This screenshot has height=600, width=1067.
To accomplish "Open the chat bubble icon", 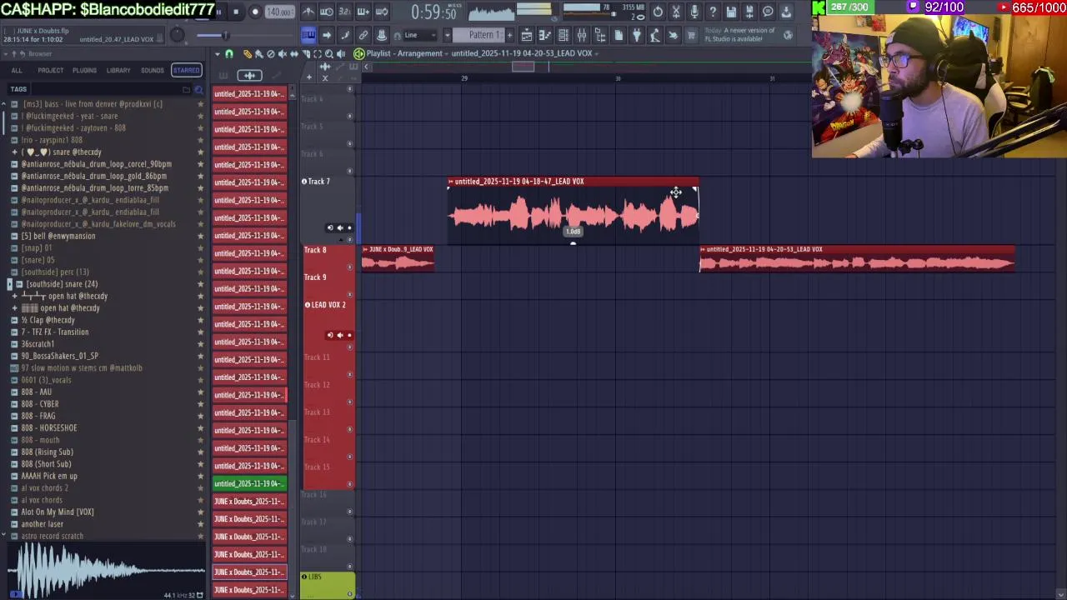I will point(769,12).
